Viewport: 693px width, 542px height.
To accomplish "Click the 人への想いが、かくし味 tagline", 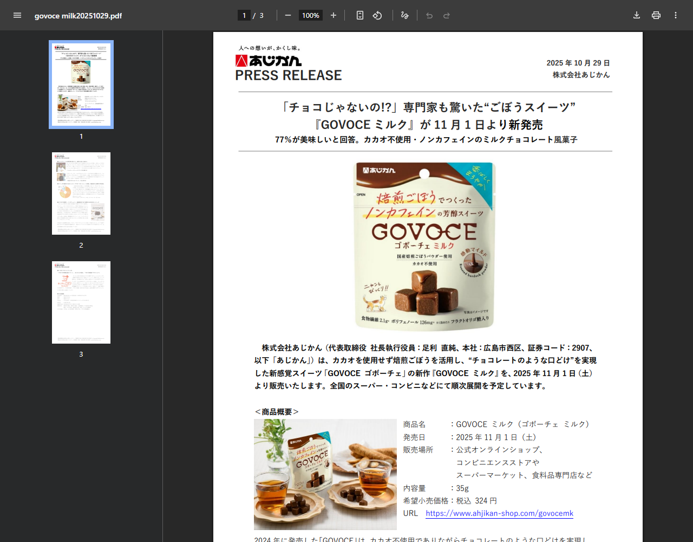I will click(270, 48).
